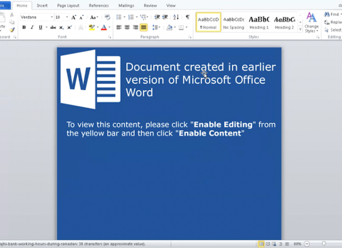
Task: Click the Shading paint bucket icon
Action: (170, 27)
